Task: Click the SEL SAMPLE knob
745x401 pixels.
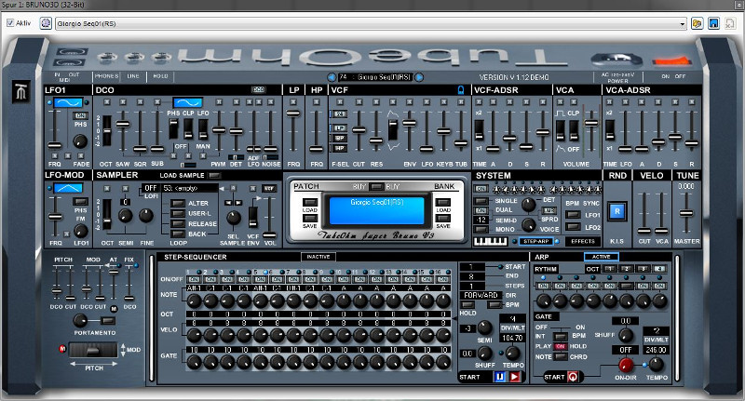Action: pyautogui.click(x=234, y=218)
